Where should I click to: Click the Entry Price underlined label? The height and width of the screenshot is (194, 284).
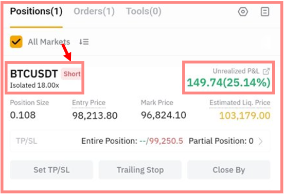click(x=88, y=103)
